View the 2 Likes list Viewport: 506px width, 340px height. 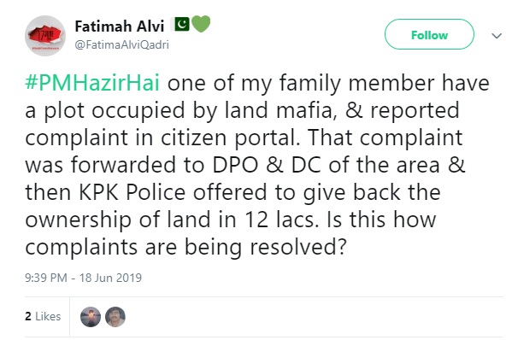(x=43, y=316)
